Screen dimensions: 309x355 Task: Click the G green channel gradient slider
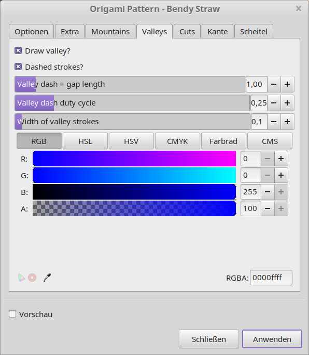tap(134, 175)
